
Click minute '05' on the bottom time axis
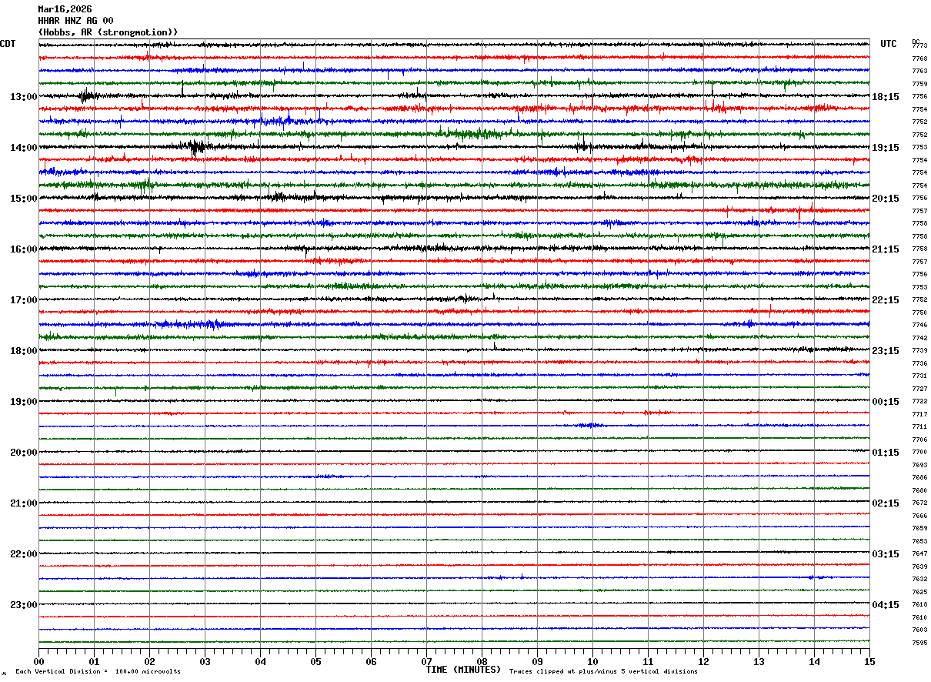coord(315,662)
